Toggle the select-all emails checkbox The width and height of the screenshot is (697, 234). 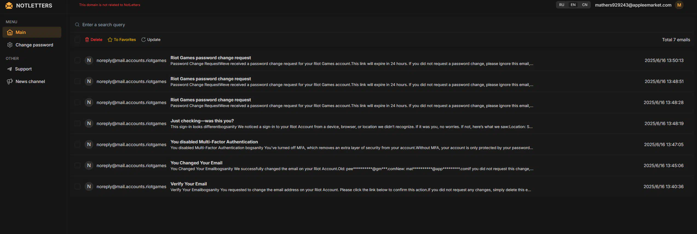77,40
